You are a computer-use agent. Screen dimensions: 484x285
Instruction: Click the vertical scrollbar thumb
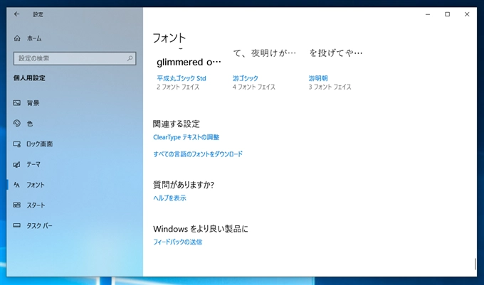tap(475, 264)
